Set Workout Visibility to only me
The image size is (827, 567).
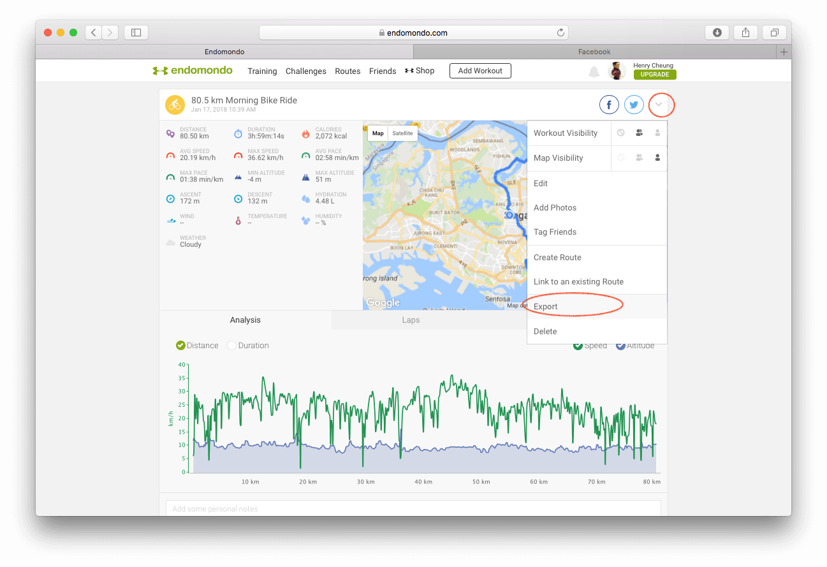pyautogui.click(x=657, y=133)
